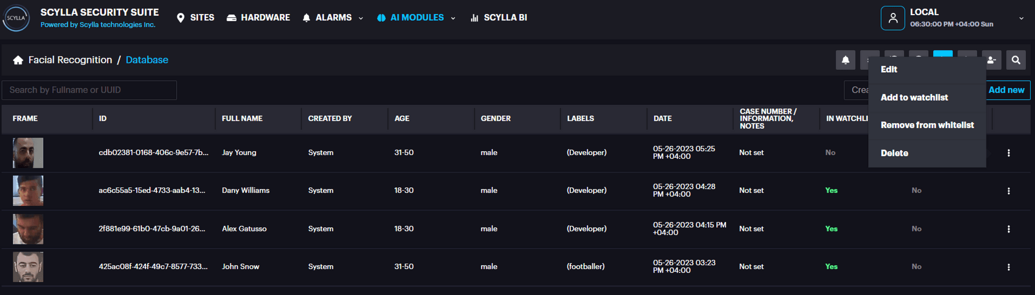Viewport: 1035px width, 295px height.
Task: Click the Add new button
Action: [x=1008, y=90]
